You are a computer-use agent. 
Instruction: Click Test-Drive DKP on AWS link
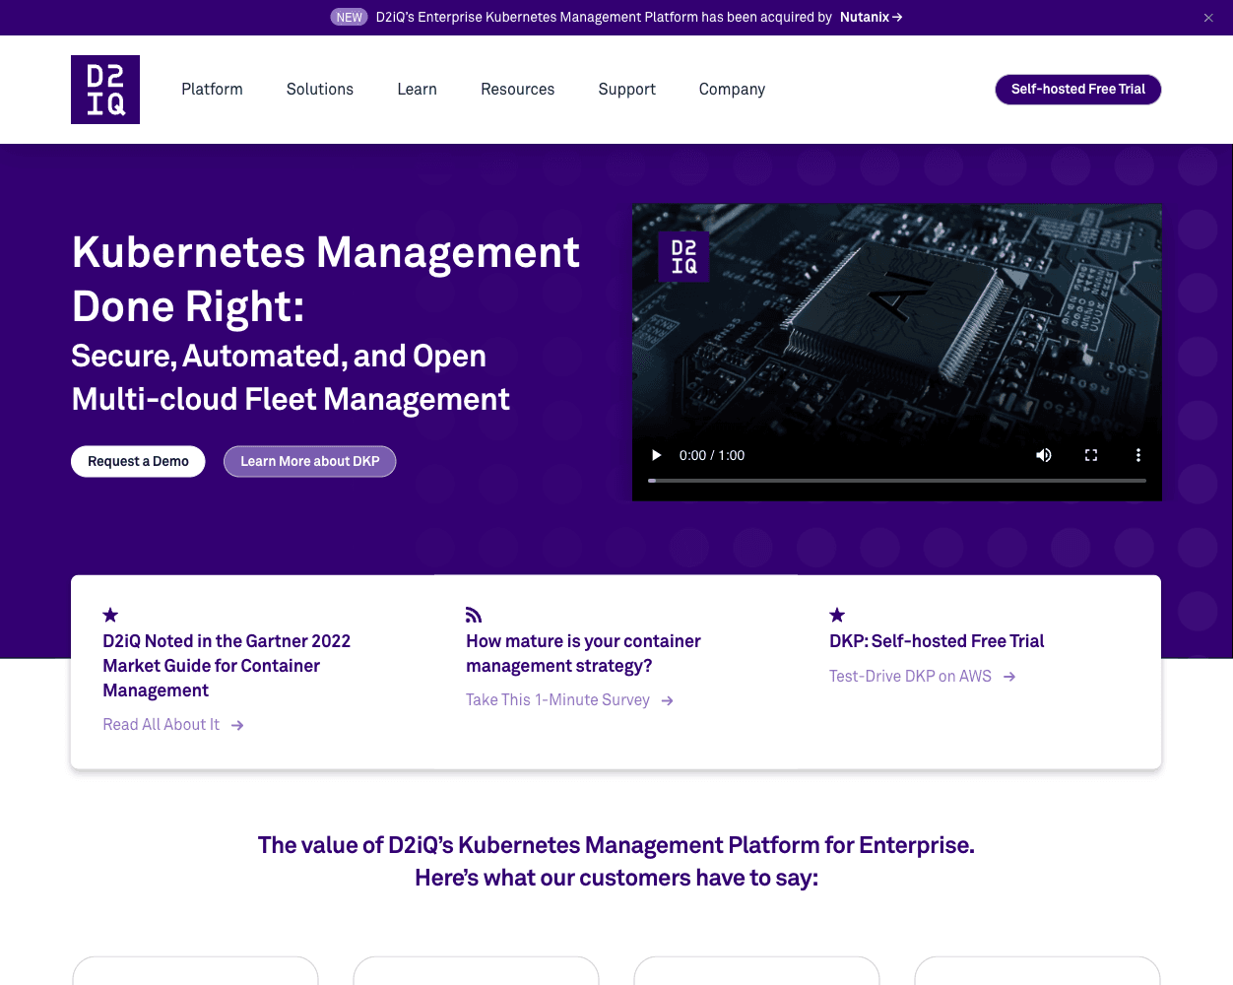(x=923, y=677)
